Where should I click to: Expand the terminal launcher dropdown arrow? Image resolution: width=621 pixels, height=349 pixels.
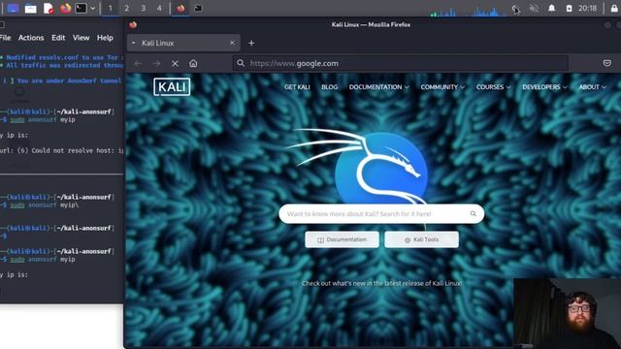93,9
